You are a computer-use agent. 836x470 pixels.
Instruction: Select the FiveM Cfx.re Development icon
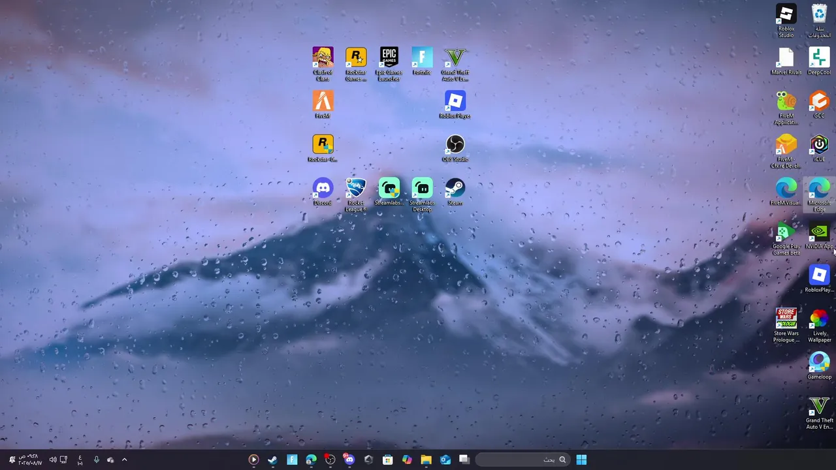[786, 151]
